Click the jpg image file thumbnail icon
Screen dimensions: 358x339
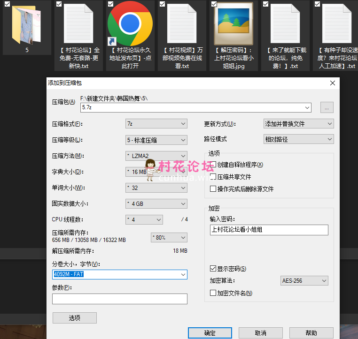233,23
